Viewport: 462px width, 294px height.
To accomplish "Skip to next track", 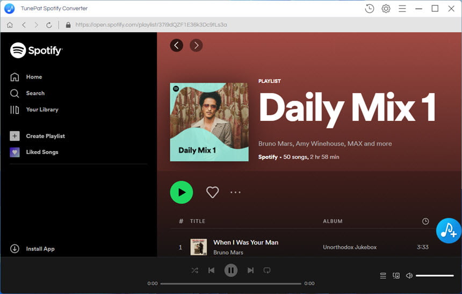I will (250, 270).
